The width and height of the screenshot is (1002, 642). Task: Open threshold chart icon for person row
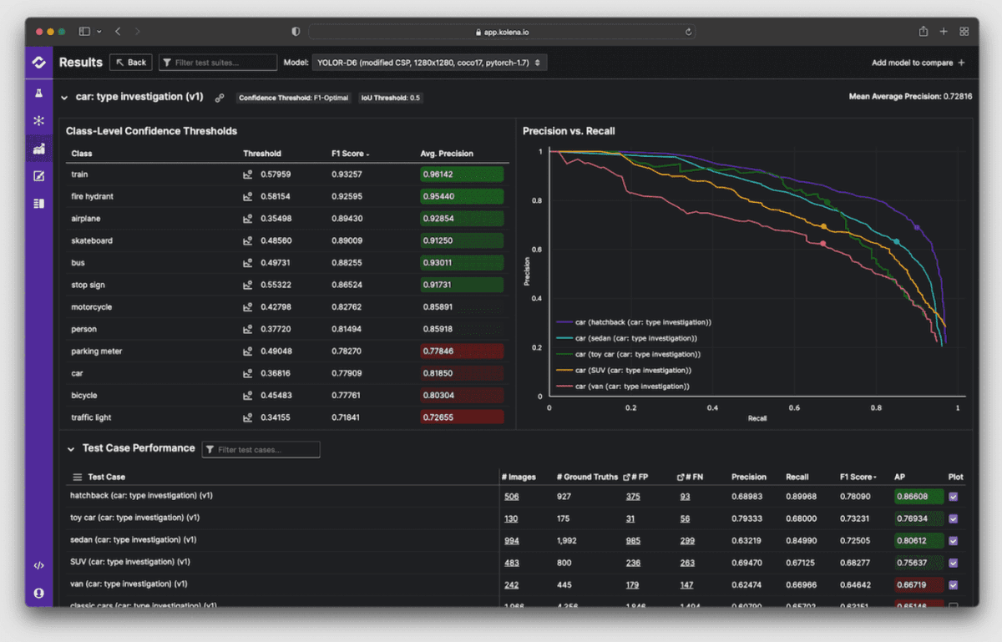point(248,329)
